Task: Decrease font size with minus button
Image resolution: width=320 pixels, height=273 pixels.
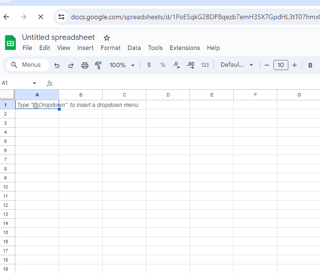Action: click(267, 65)
